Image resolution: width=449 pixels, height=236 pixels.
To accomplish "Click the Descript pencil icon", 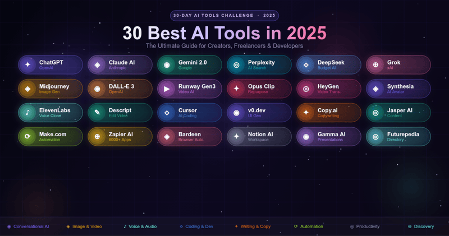I will point(97,113).
